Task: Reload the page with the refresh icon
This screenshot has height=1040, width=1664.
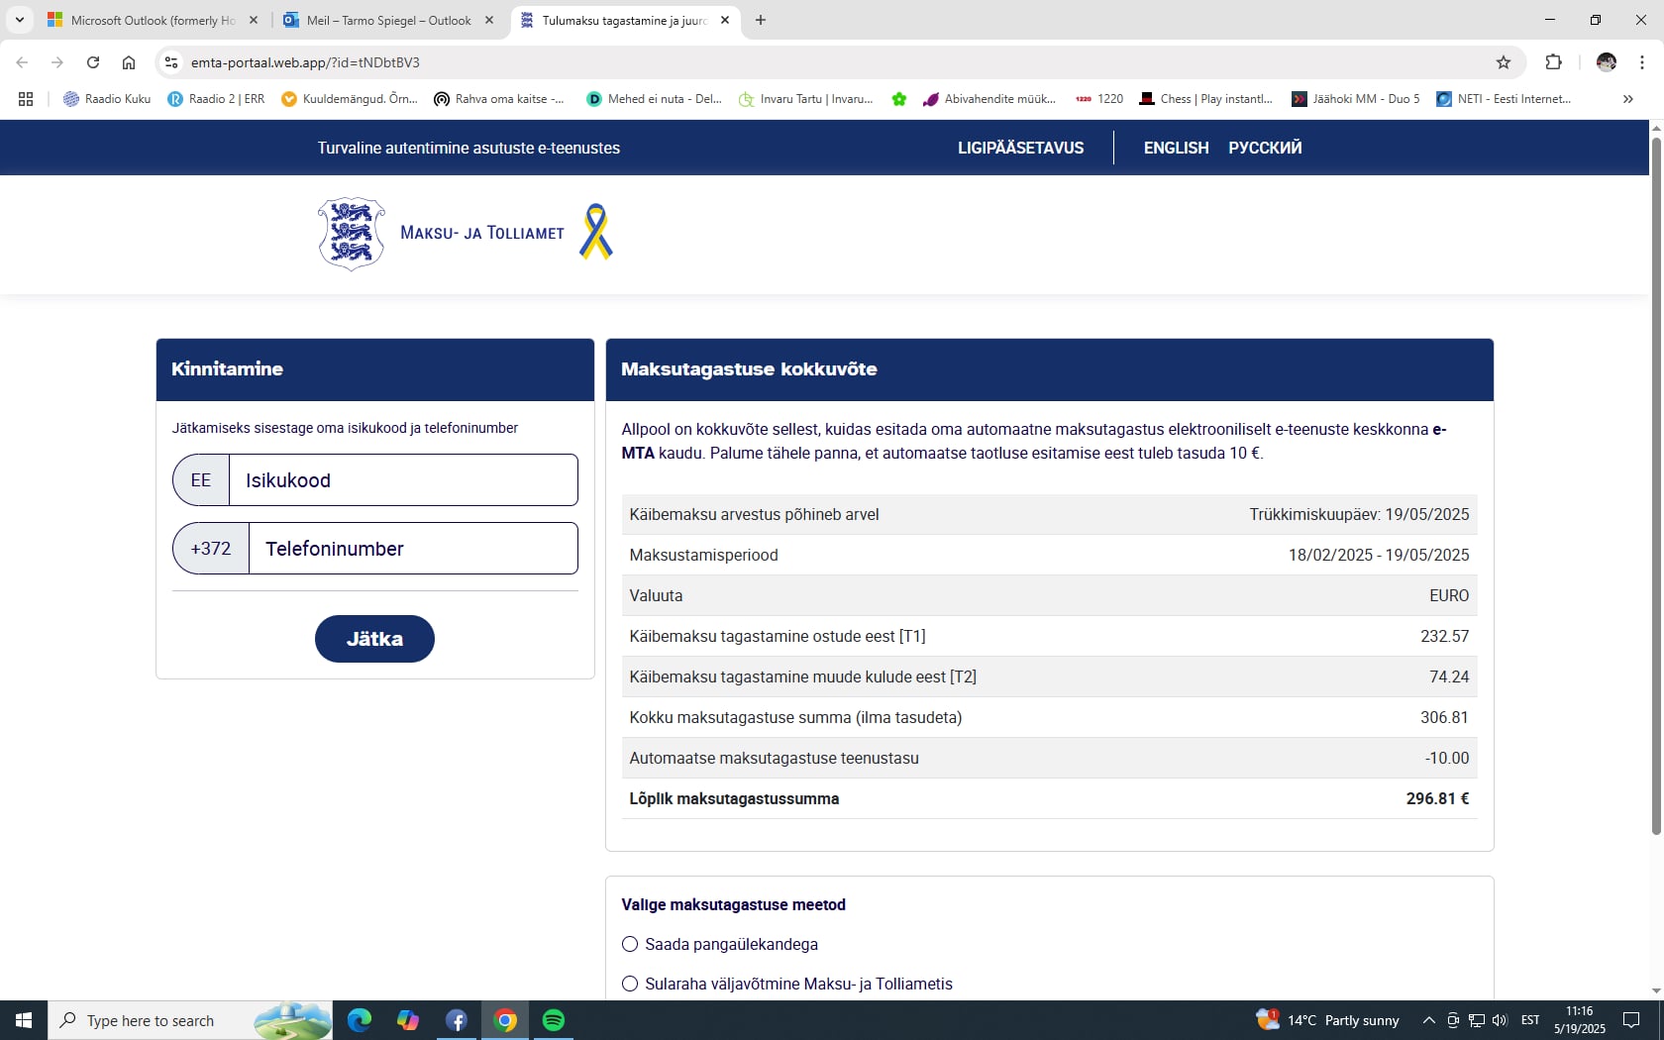Action: point(93,62)
